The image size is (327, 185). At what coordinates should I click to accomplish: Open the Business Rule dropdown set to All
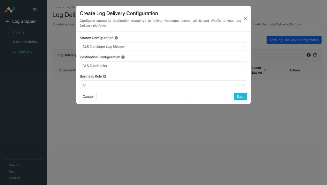(x=163, y=85)
